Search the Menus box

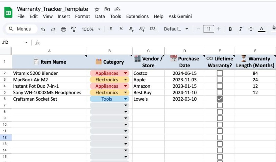click(21, 29)
